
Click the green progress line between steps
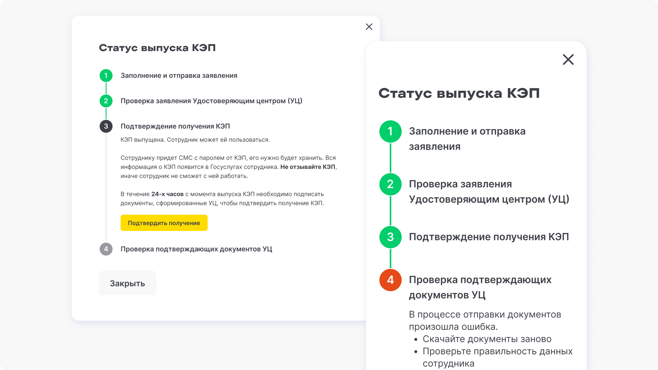[x=390, y=158]
